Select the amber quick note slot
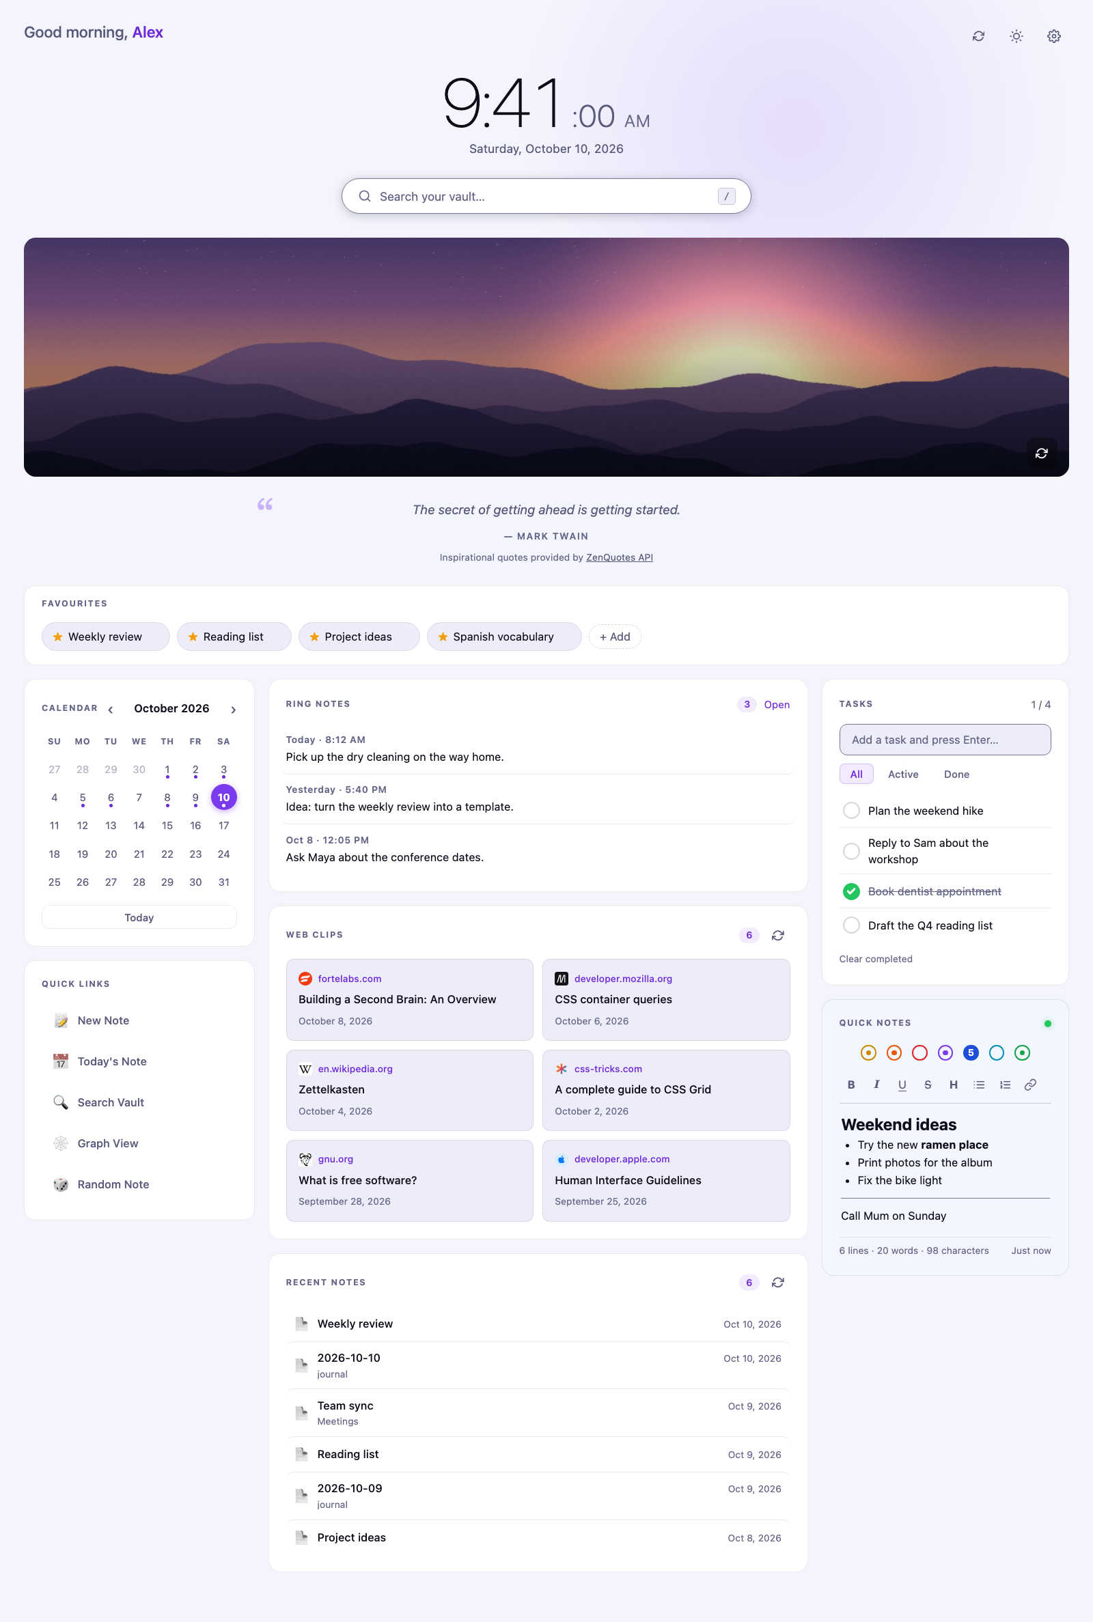1093x1622 pixels. pos(868,1053)
